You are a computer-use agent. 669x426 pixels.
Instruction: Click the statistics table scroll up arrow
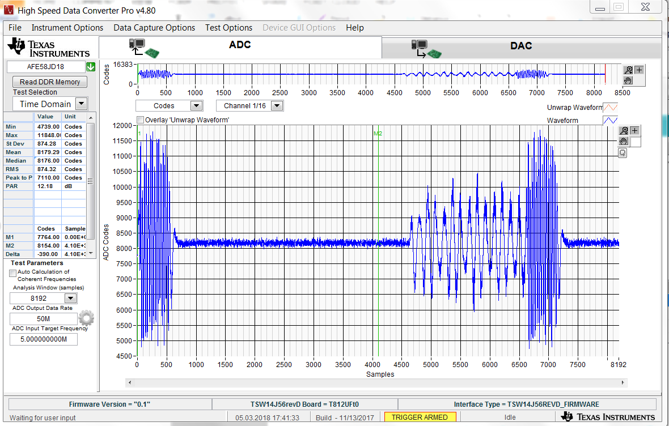91,117
